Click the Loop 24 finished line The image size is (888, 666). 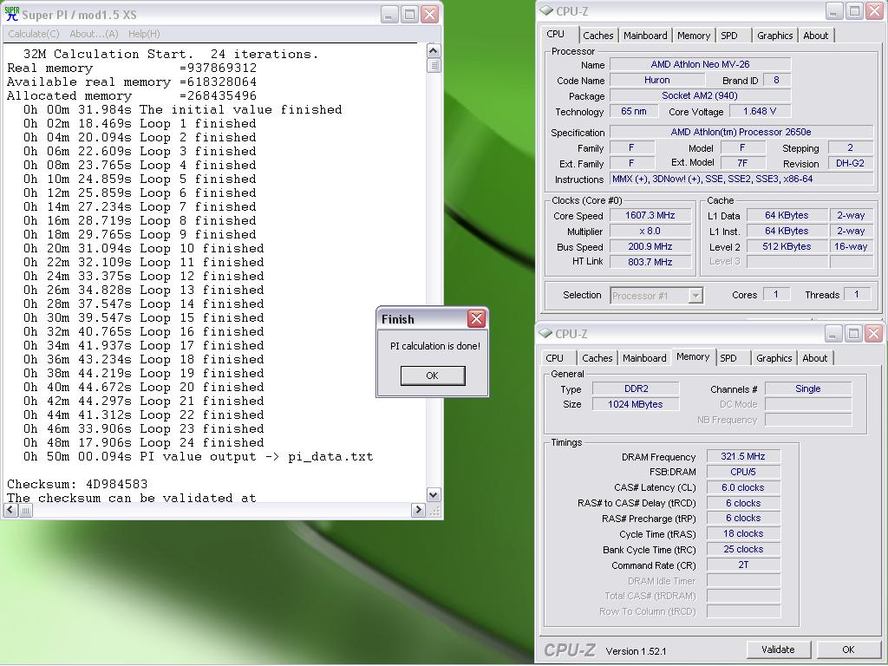[x=144, y=443]
